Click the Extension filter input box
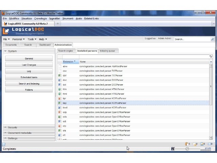Screen dimensions: 217x163 coord(71,57)
